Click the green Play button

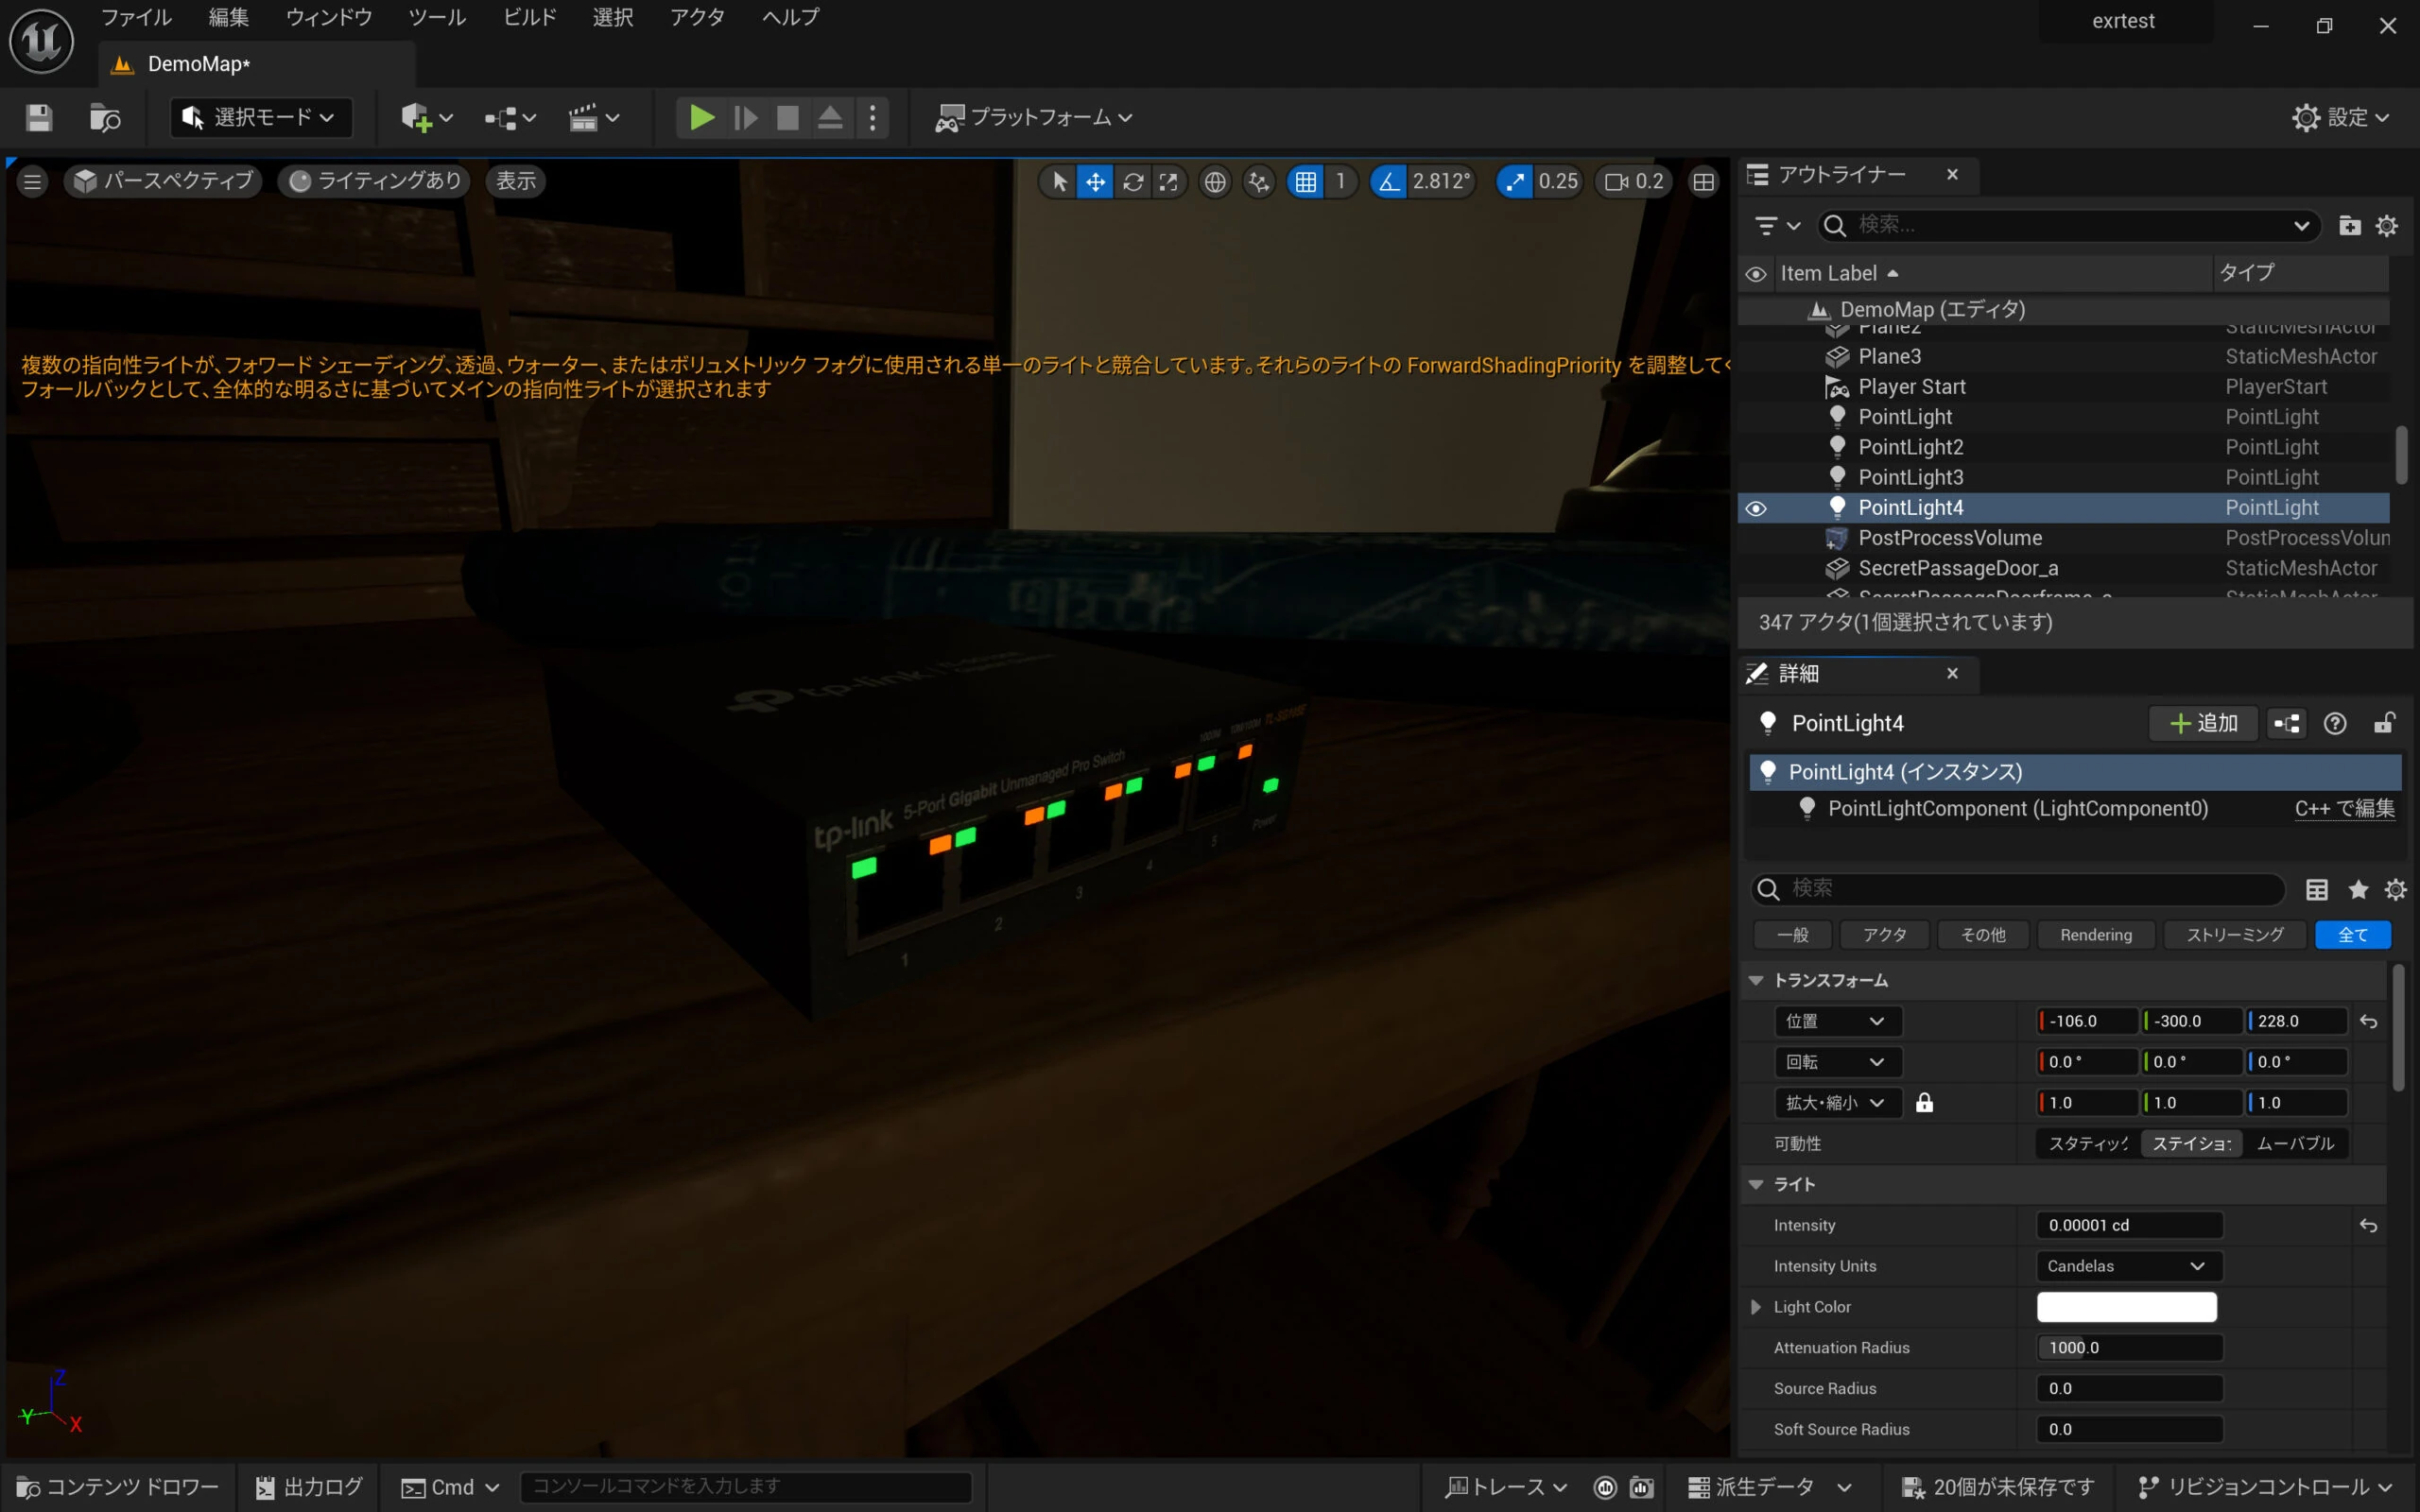(701, 118)
